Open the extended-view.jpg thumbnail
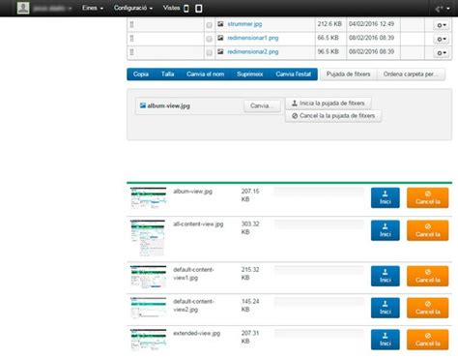This screenshot has width=458, height=358. click(x=148, y=340)
